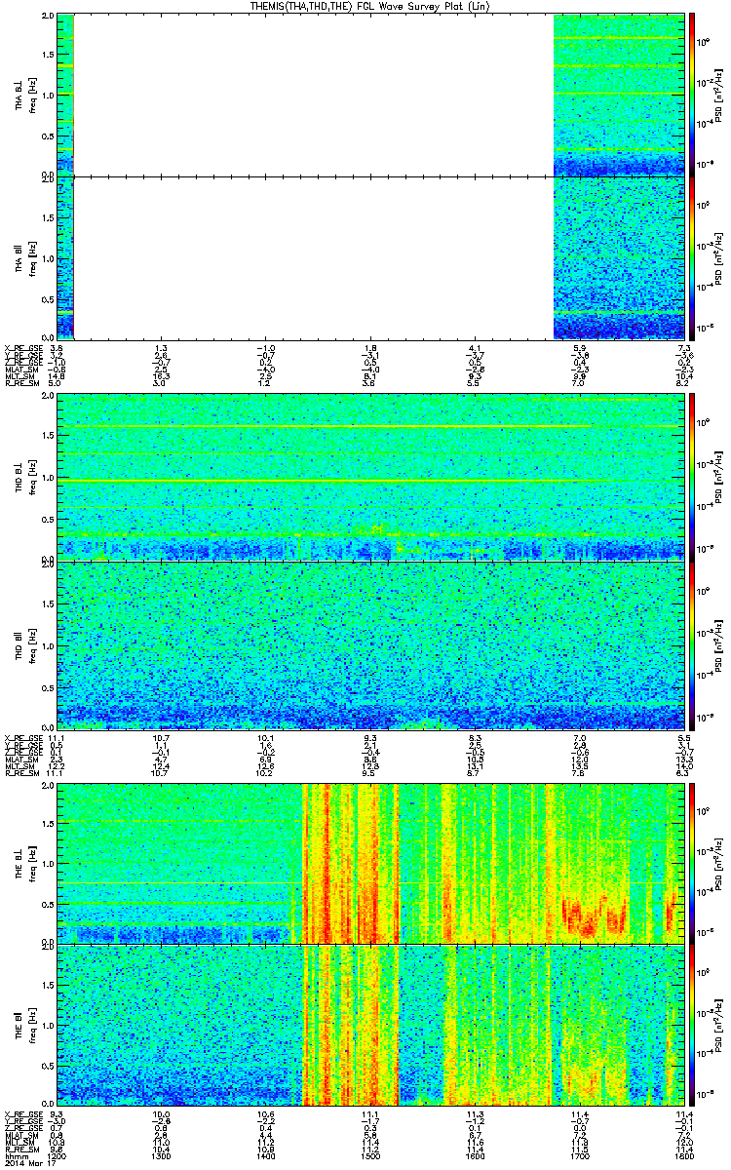Select the THA Bll spectrogram panel
731x1170 pixels.
(371, 257)
